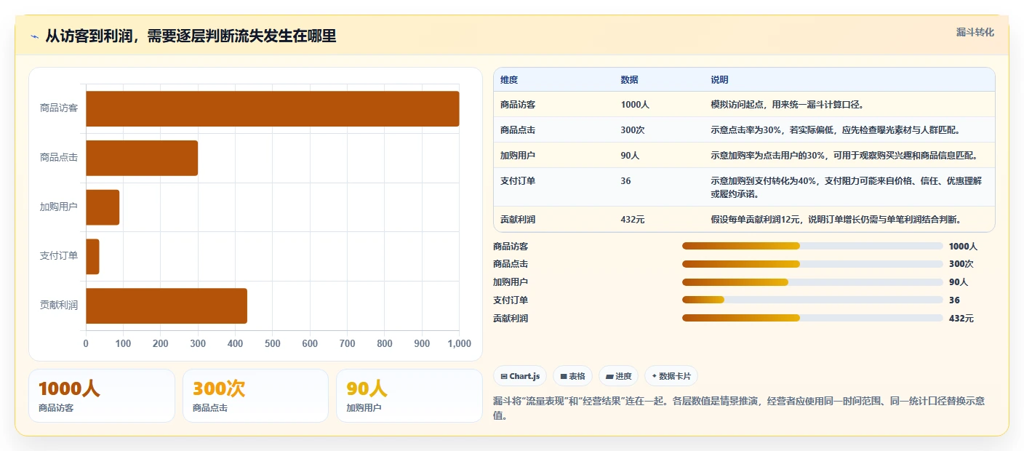Click the 300次 cell in the table
This screenshot has height=451, width=1024.
[633, 130]
